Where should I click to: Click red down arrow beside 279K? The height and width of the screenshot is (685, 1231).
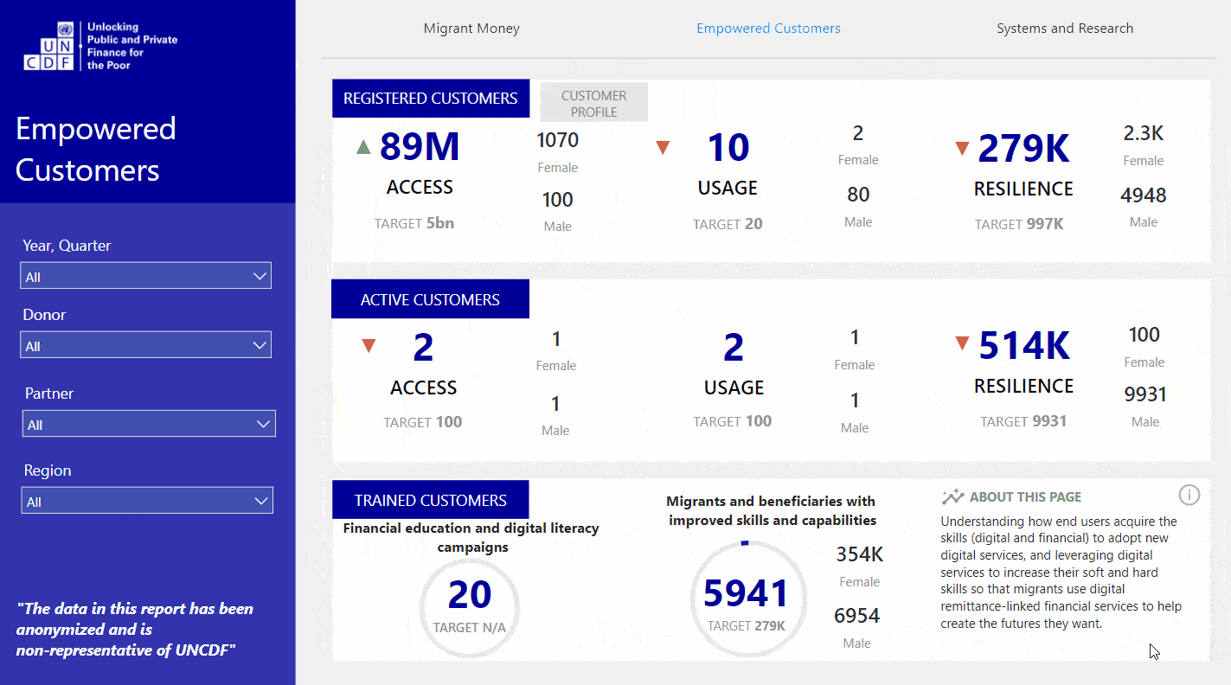pyautogui.click(x=961, y=149)
